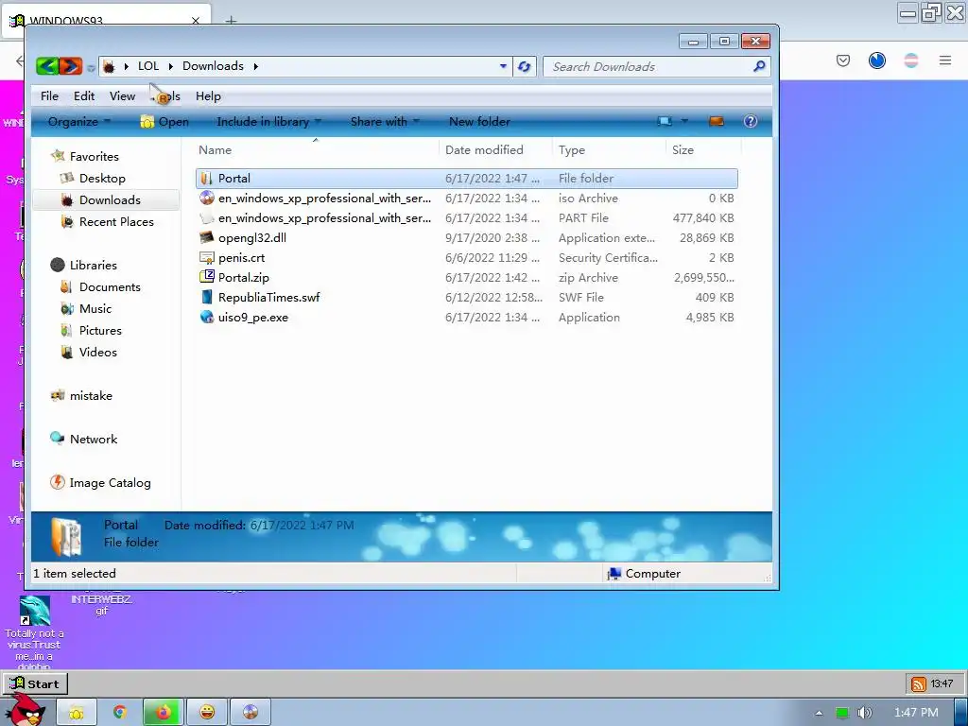Click the browser Pocket shield icon
This screenshot has width=968, height=726.
click(x=842, y=60)
